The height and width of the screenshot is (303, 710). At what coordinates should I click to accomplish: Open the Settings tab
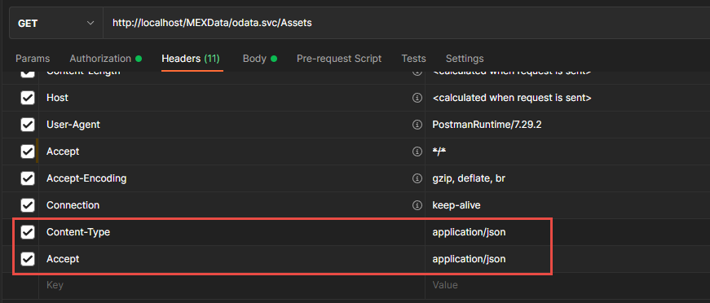pyautogui.click(x=465, y=59)
